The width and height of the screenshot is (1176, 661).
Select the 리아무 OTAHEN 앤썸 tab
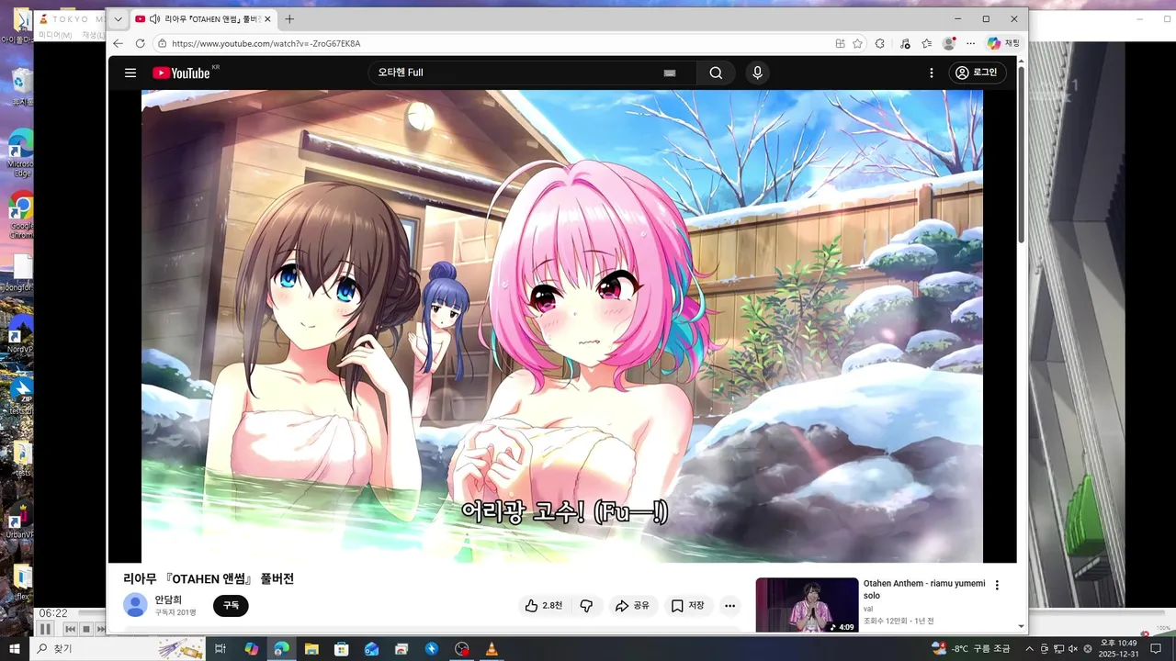click(x=202, y=19)
